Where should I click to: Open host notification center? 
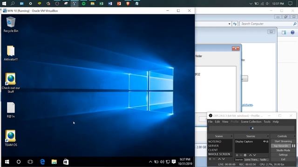(x=290, y=3)
